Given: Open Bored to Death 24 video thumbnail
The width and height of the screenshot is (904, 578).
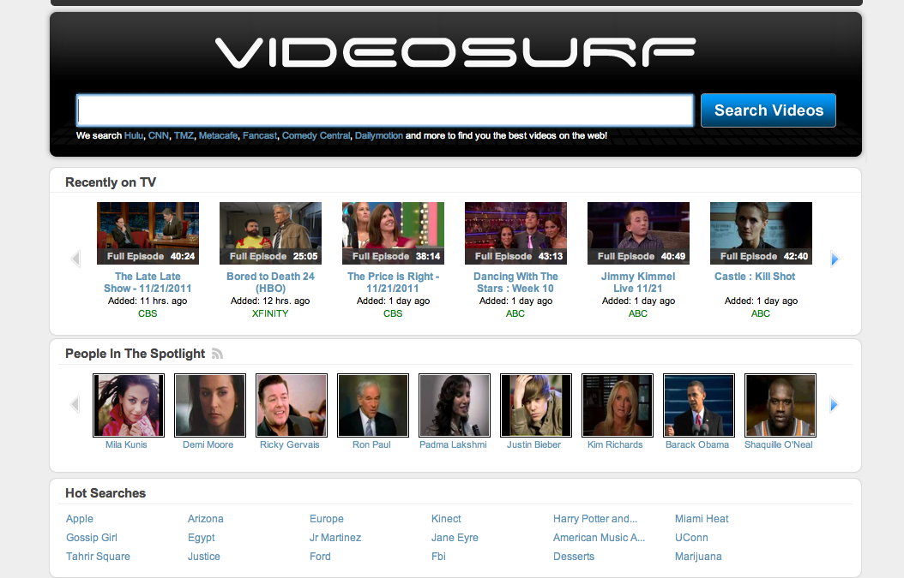Looking at the screenshot, I should click(x=270, y=233).
